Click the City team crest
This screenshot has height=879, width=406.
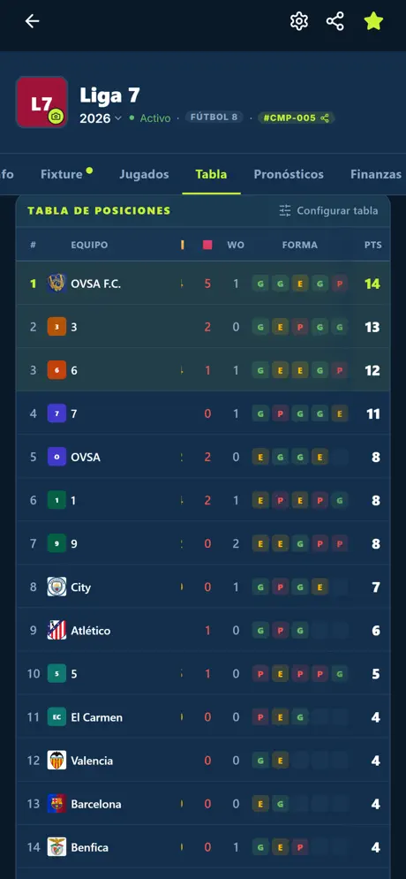[56, 587]
